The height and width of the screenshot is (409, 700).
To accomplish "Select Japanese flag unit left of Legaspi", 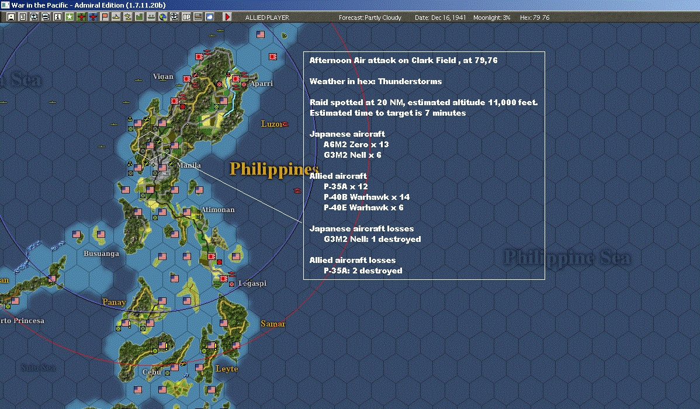I will (223, 279).
